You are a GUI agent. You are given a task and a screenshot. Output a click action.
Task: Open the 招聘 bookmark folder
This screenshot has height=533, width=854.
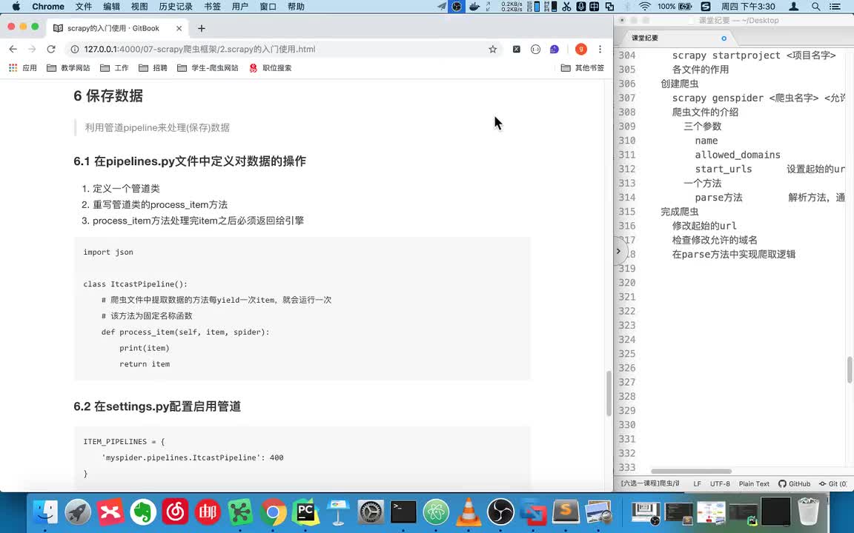click(x=153, y=68)
